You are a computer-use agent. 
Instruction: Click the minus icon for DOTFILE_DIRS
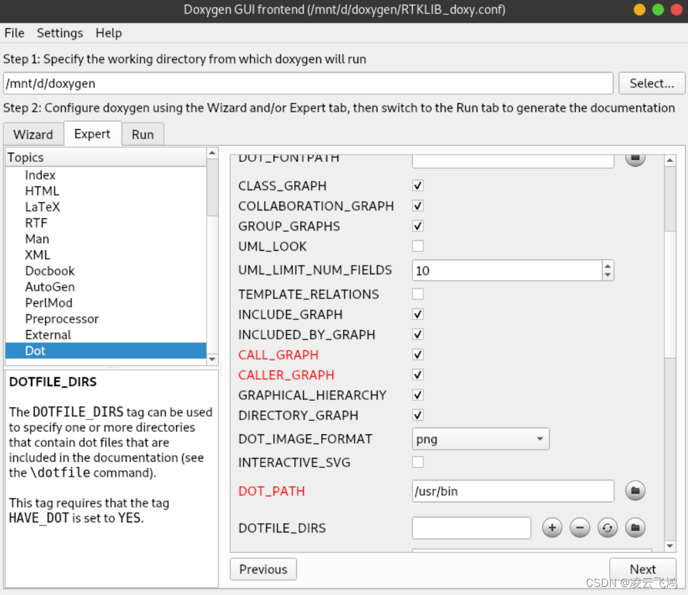pos(580,527)
